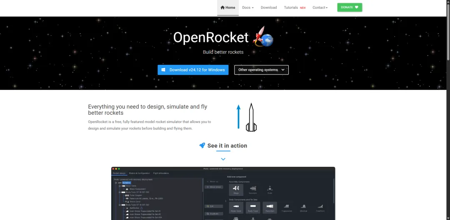Select the Rocket design tab in app screenshot
Screen dimensions: 450x220
click(119, 173)
